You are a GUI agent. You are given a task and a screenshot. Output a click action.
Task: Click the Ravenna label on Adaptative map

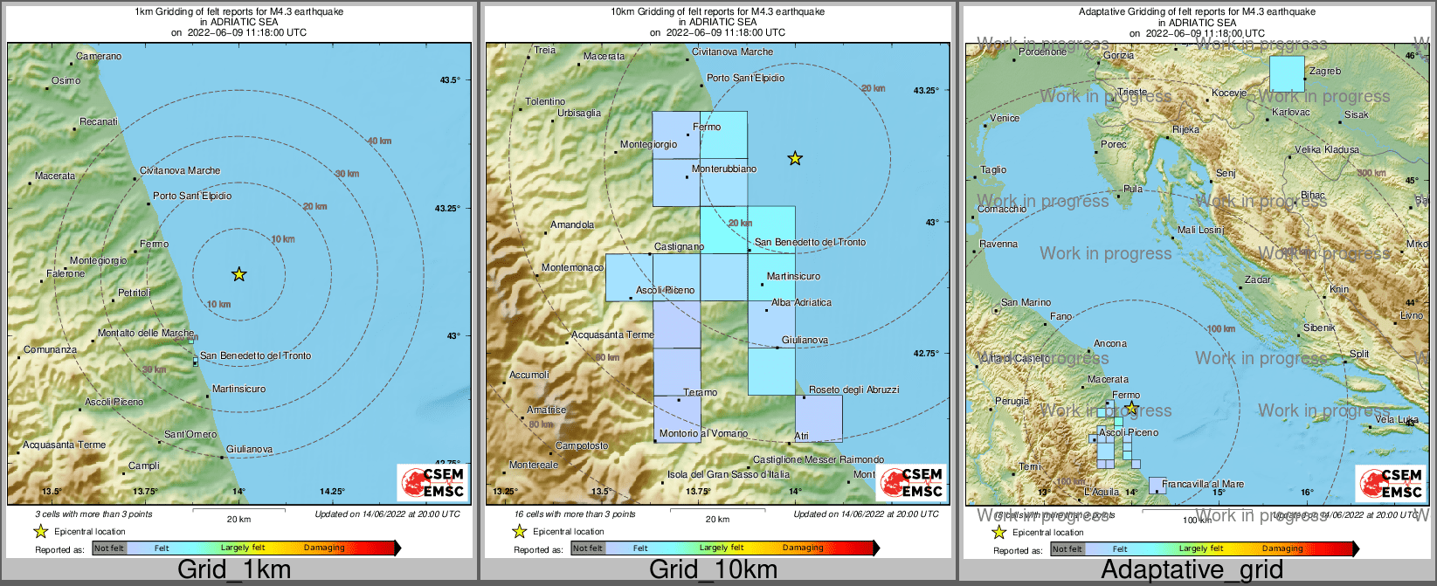pyautogui.click(x=998, y=244)
